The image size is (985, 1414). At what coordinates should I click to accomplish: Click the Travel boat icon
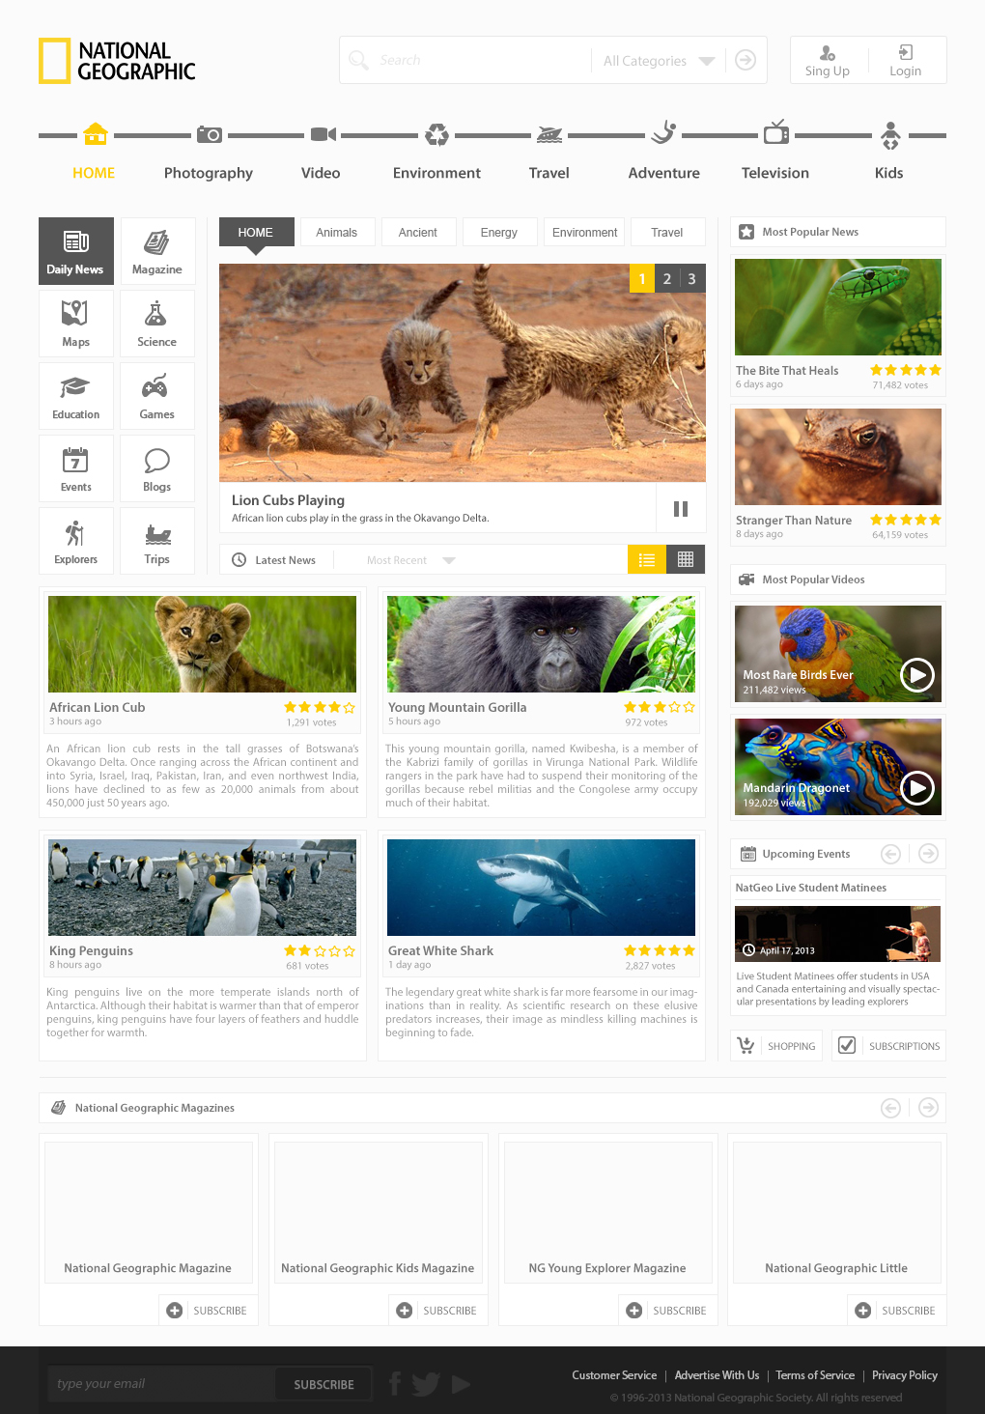pyautogui.click(x=549, y=134)
